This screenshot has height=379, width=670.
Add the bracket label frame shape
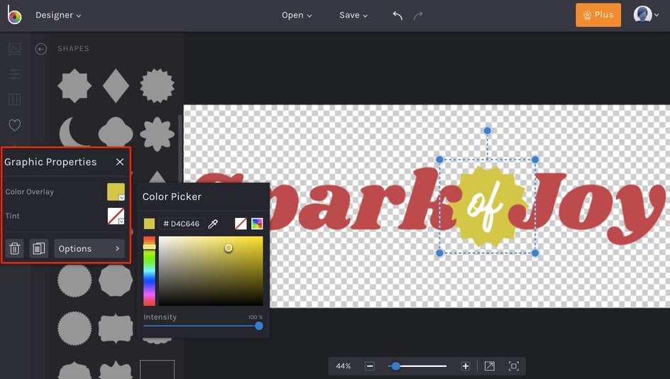116,329
